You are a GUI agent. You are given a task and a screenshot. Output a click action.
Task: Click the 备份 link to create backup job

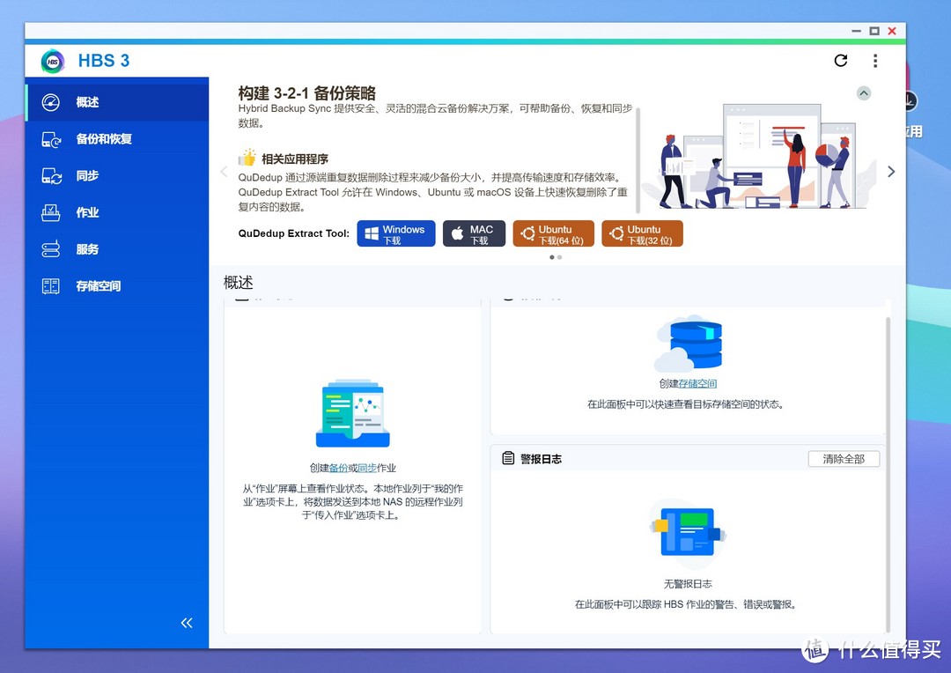tap(338, 468)
